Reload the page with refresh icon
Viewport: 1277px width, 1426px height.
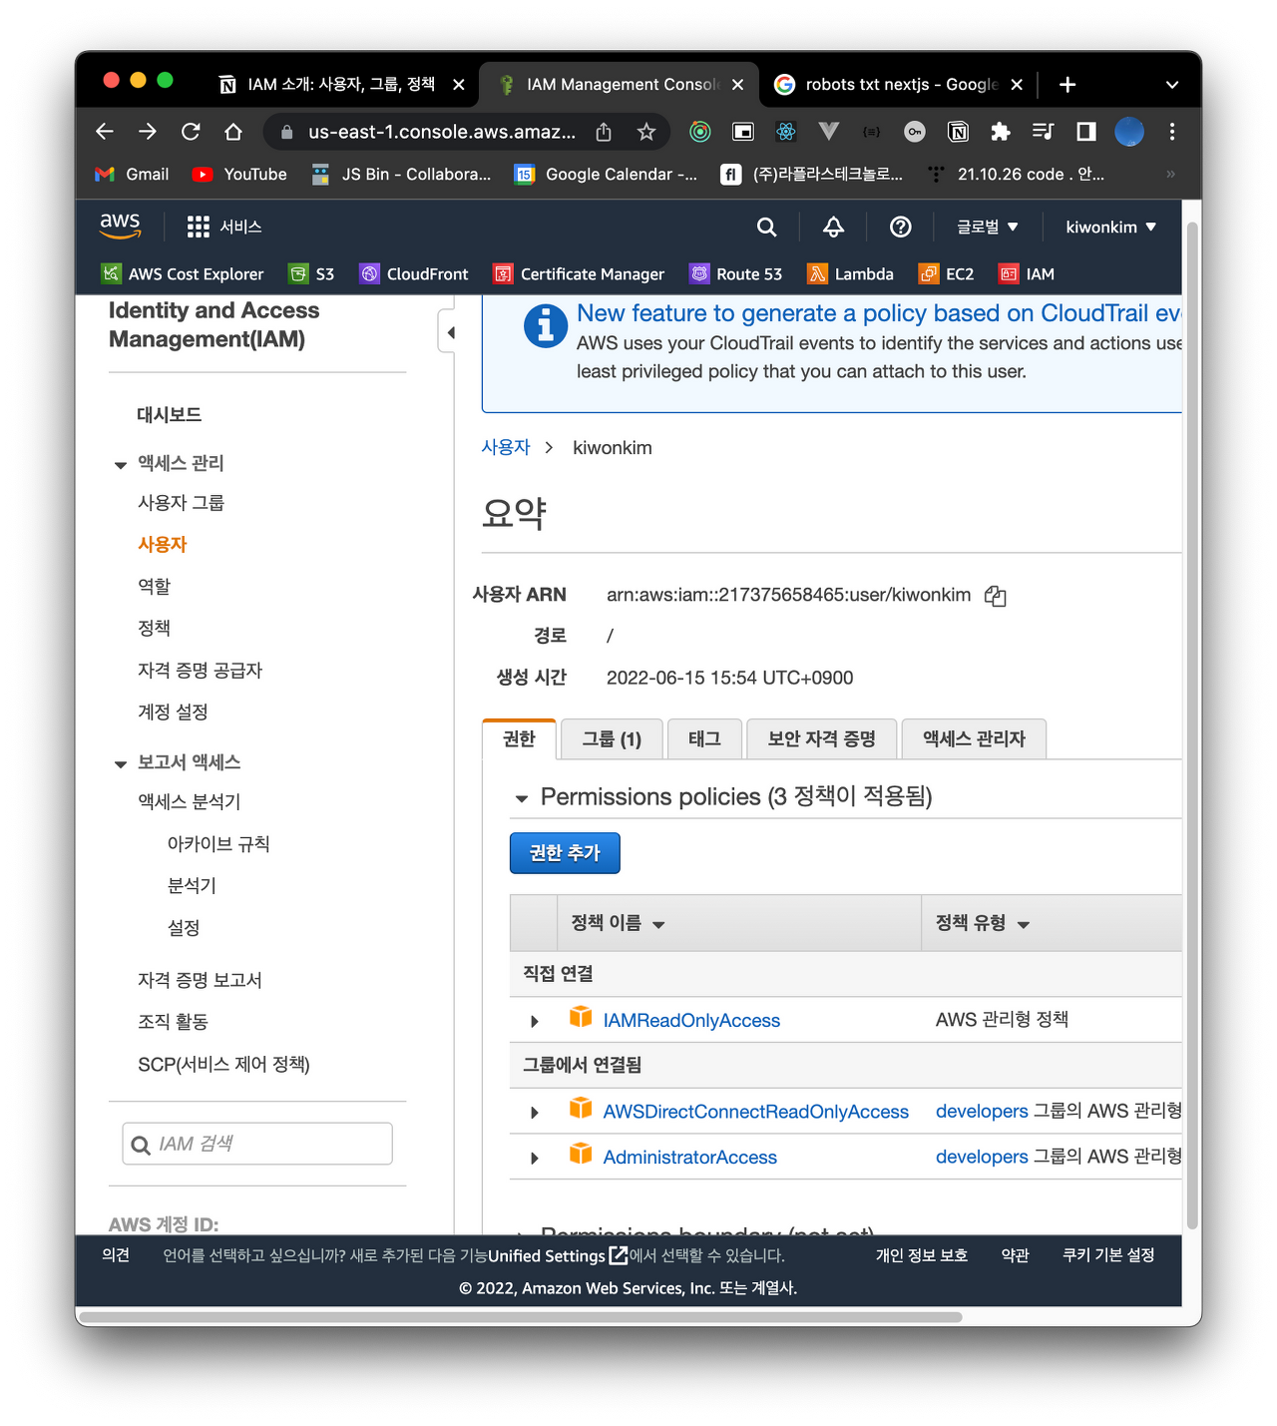click(x=191, y=132)
